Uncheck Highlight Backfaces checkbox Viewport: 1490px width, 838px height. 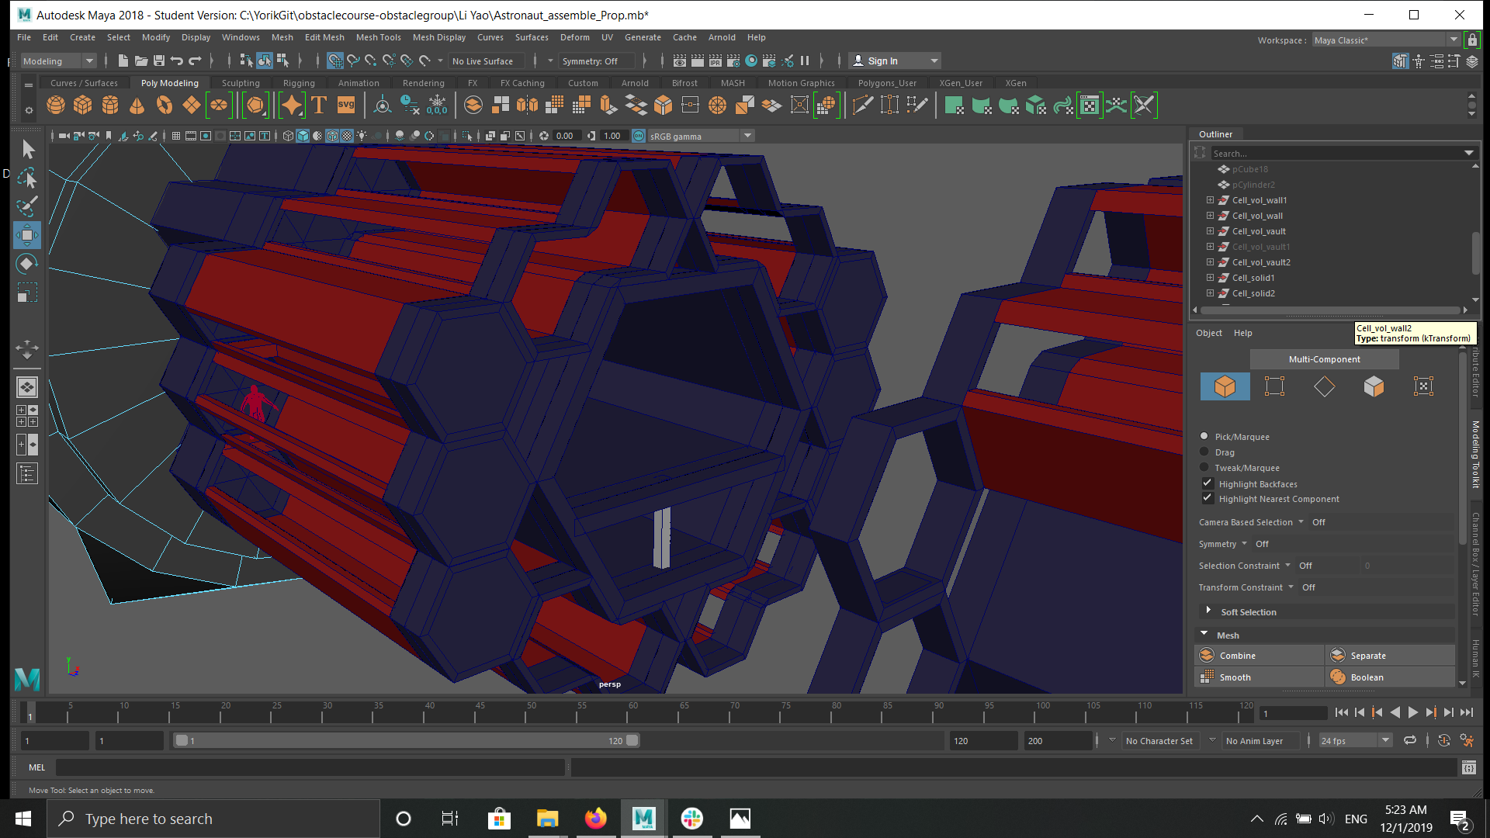[1208, 483]
